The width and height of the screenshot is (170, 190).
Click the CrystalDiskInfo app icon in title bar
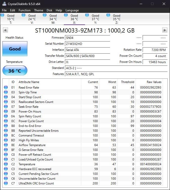click(4, 4)
